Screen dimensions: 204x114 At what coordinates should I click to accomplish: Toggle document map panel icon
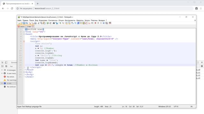pos(84,23)
